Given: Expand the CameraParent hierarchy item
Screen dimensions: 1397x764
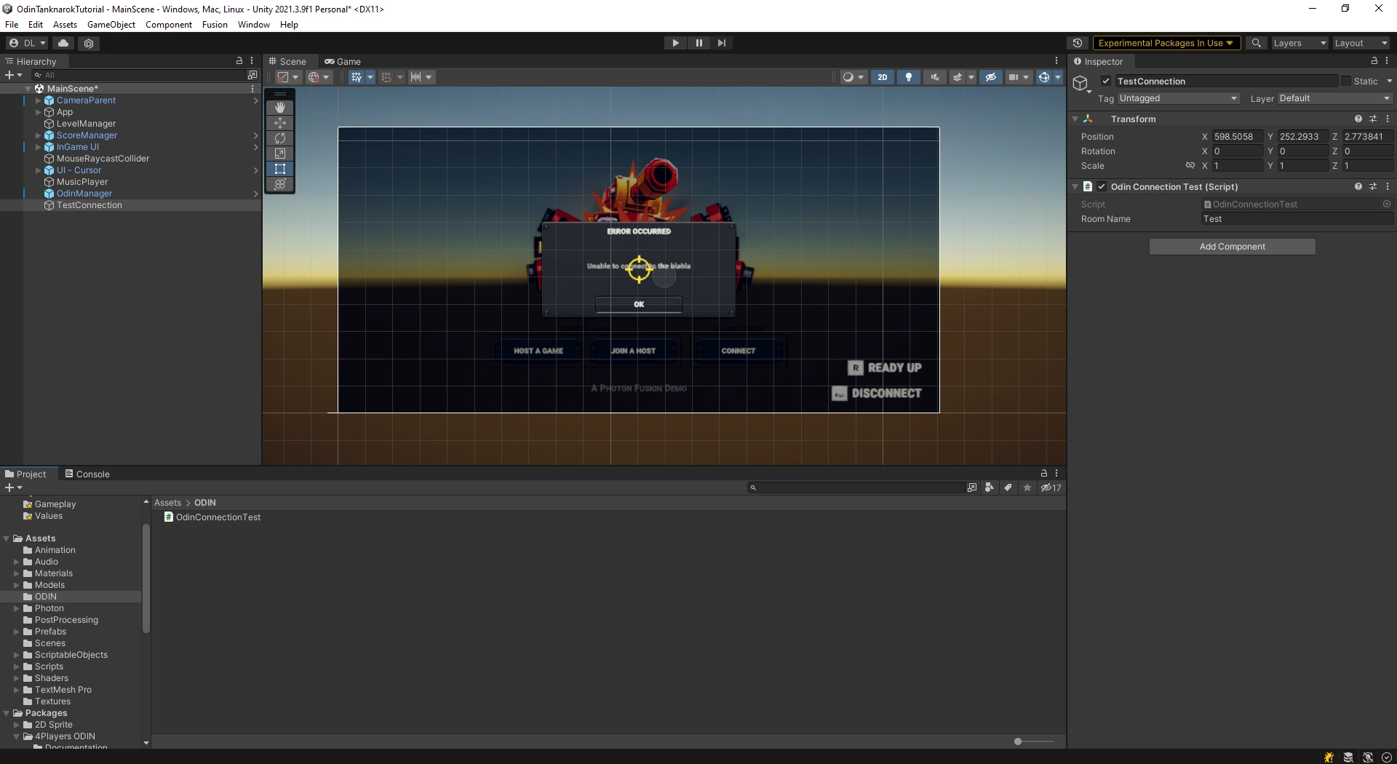Looking at the screenshot, I should click(x=39, y=100).
